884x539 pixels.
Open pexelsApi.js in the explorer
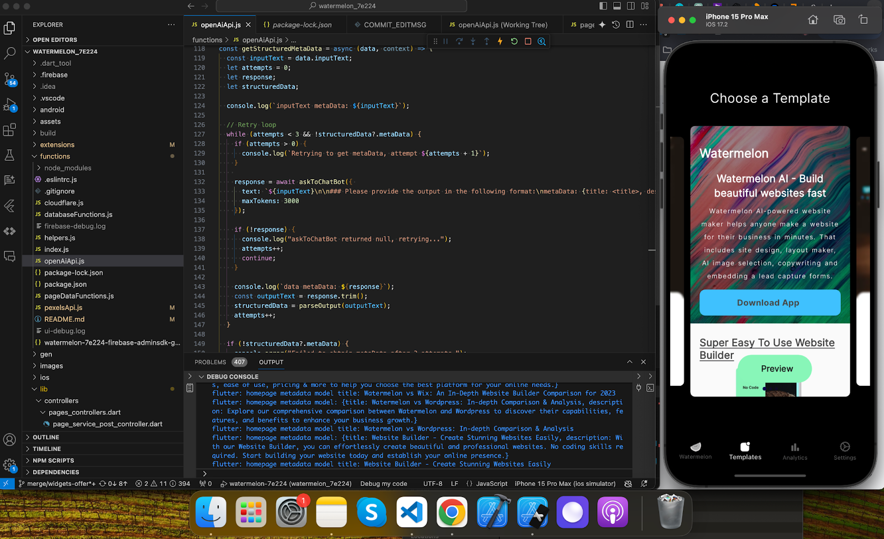pyautogui.click(x=63, y=308)
